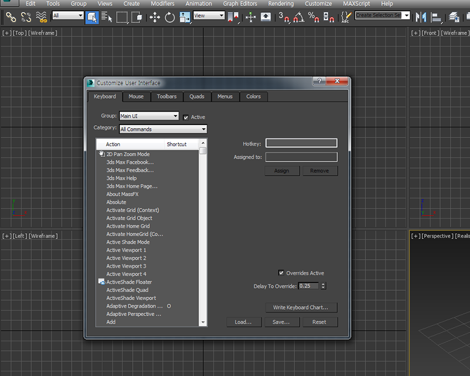The image size is (470, 376).
Task: Click the Action column header
Action: point(130,144)
